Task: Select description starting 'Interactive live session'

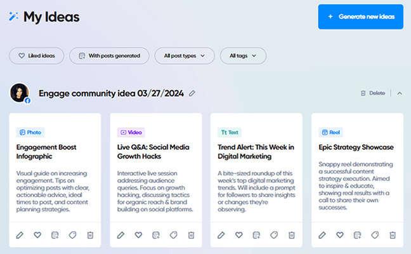Action: click(x=155, y=191)
